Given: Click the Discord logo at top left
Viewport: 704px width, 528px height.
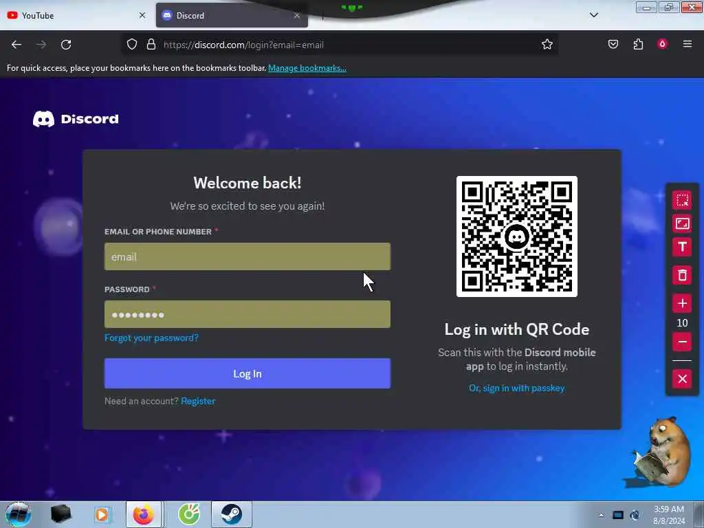Looking at the screenshot, I should 76,119.
